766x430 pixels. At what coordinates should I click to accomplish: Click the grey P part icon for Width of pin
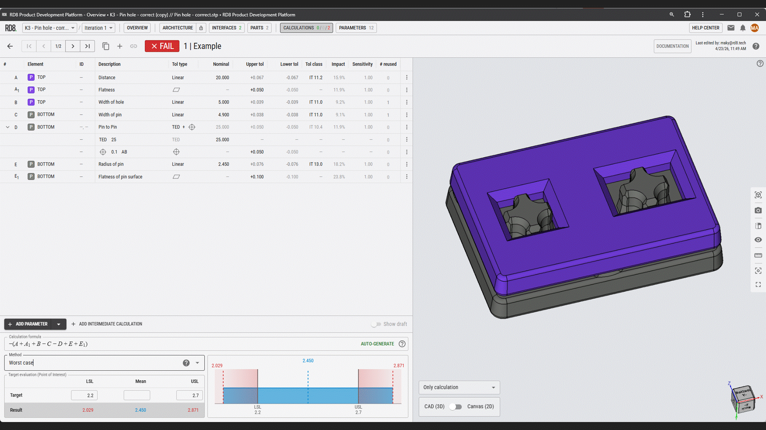[x=31, y=115]
